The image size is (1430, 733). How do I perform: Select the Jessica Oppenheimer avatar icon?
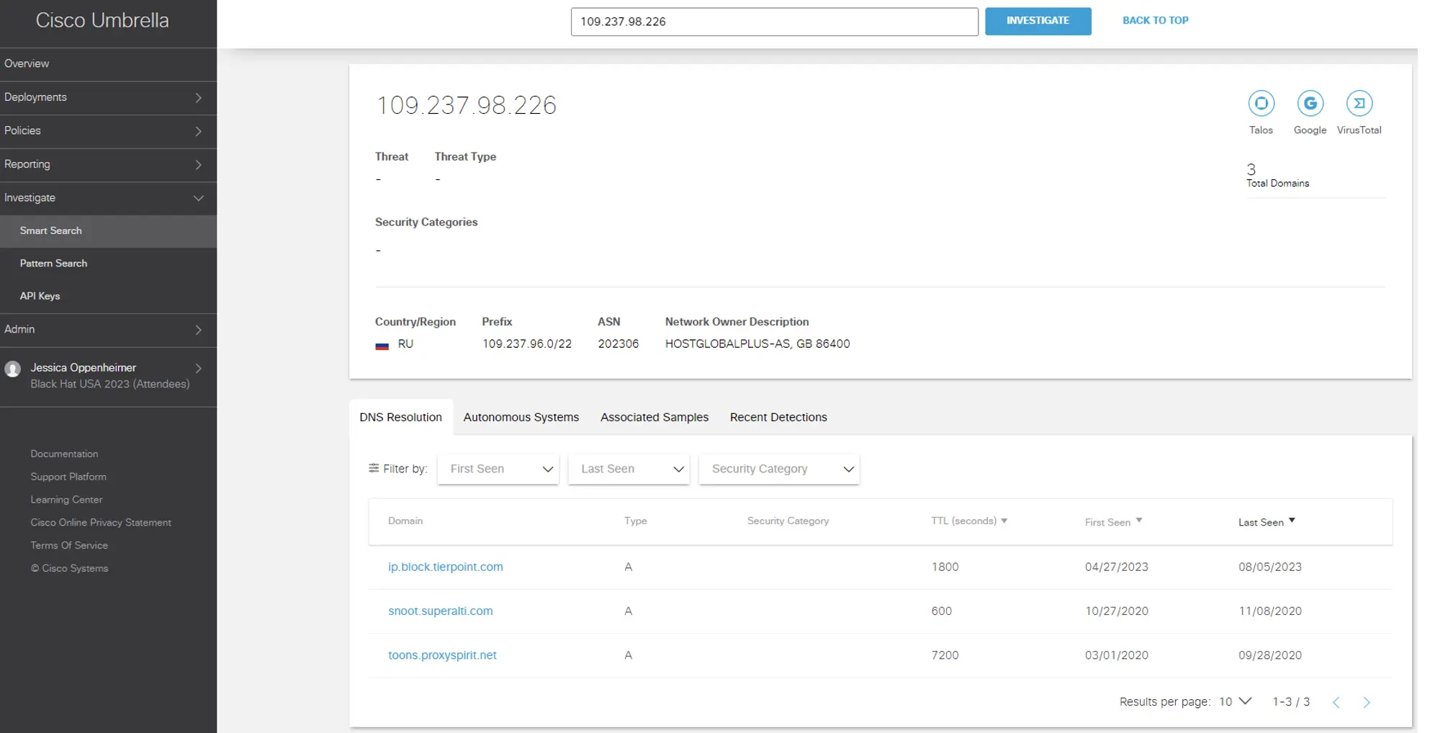point(12,368)
